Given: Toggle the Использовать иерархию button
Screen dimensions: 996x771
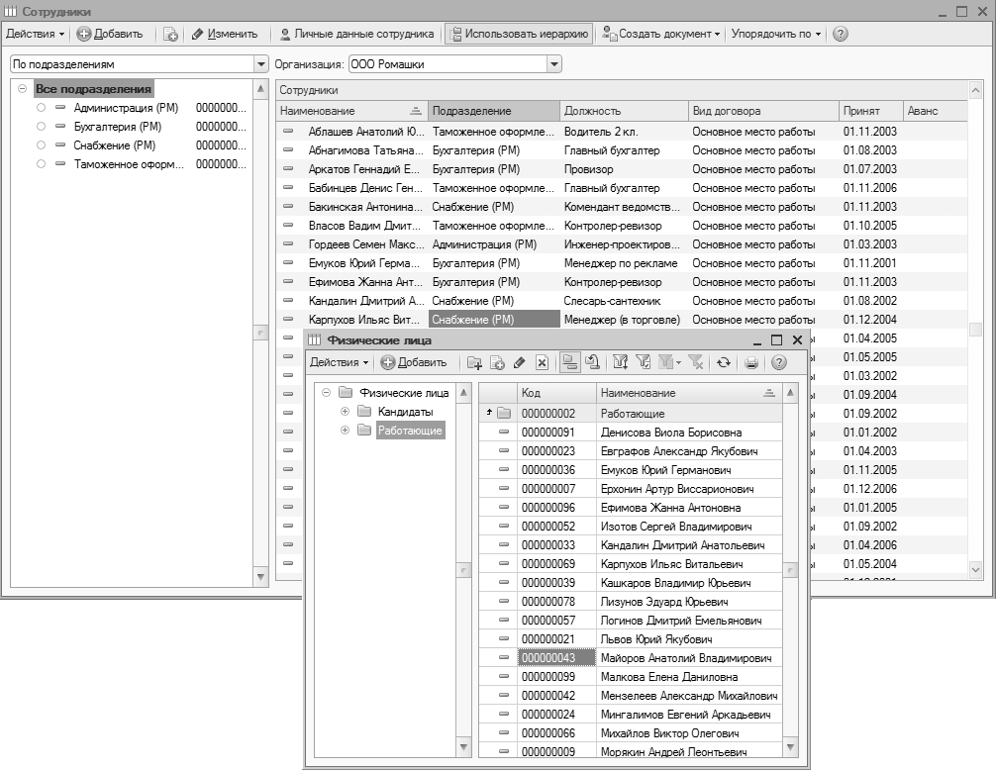Looking at the screenshot, I should point(519,34).
